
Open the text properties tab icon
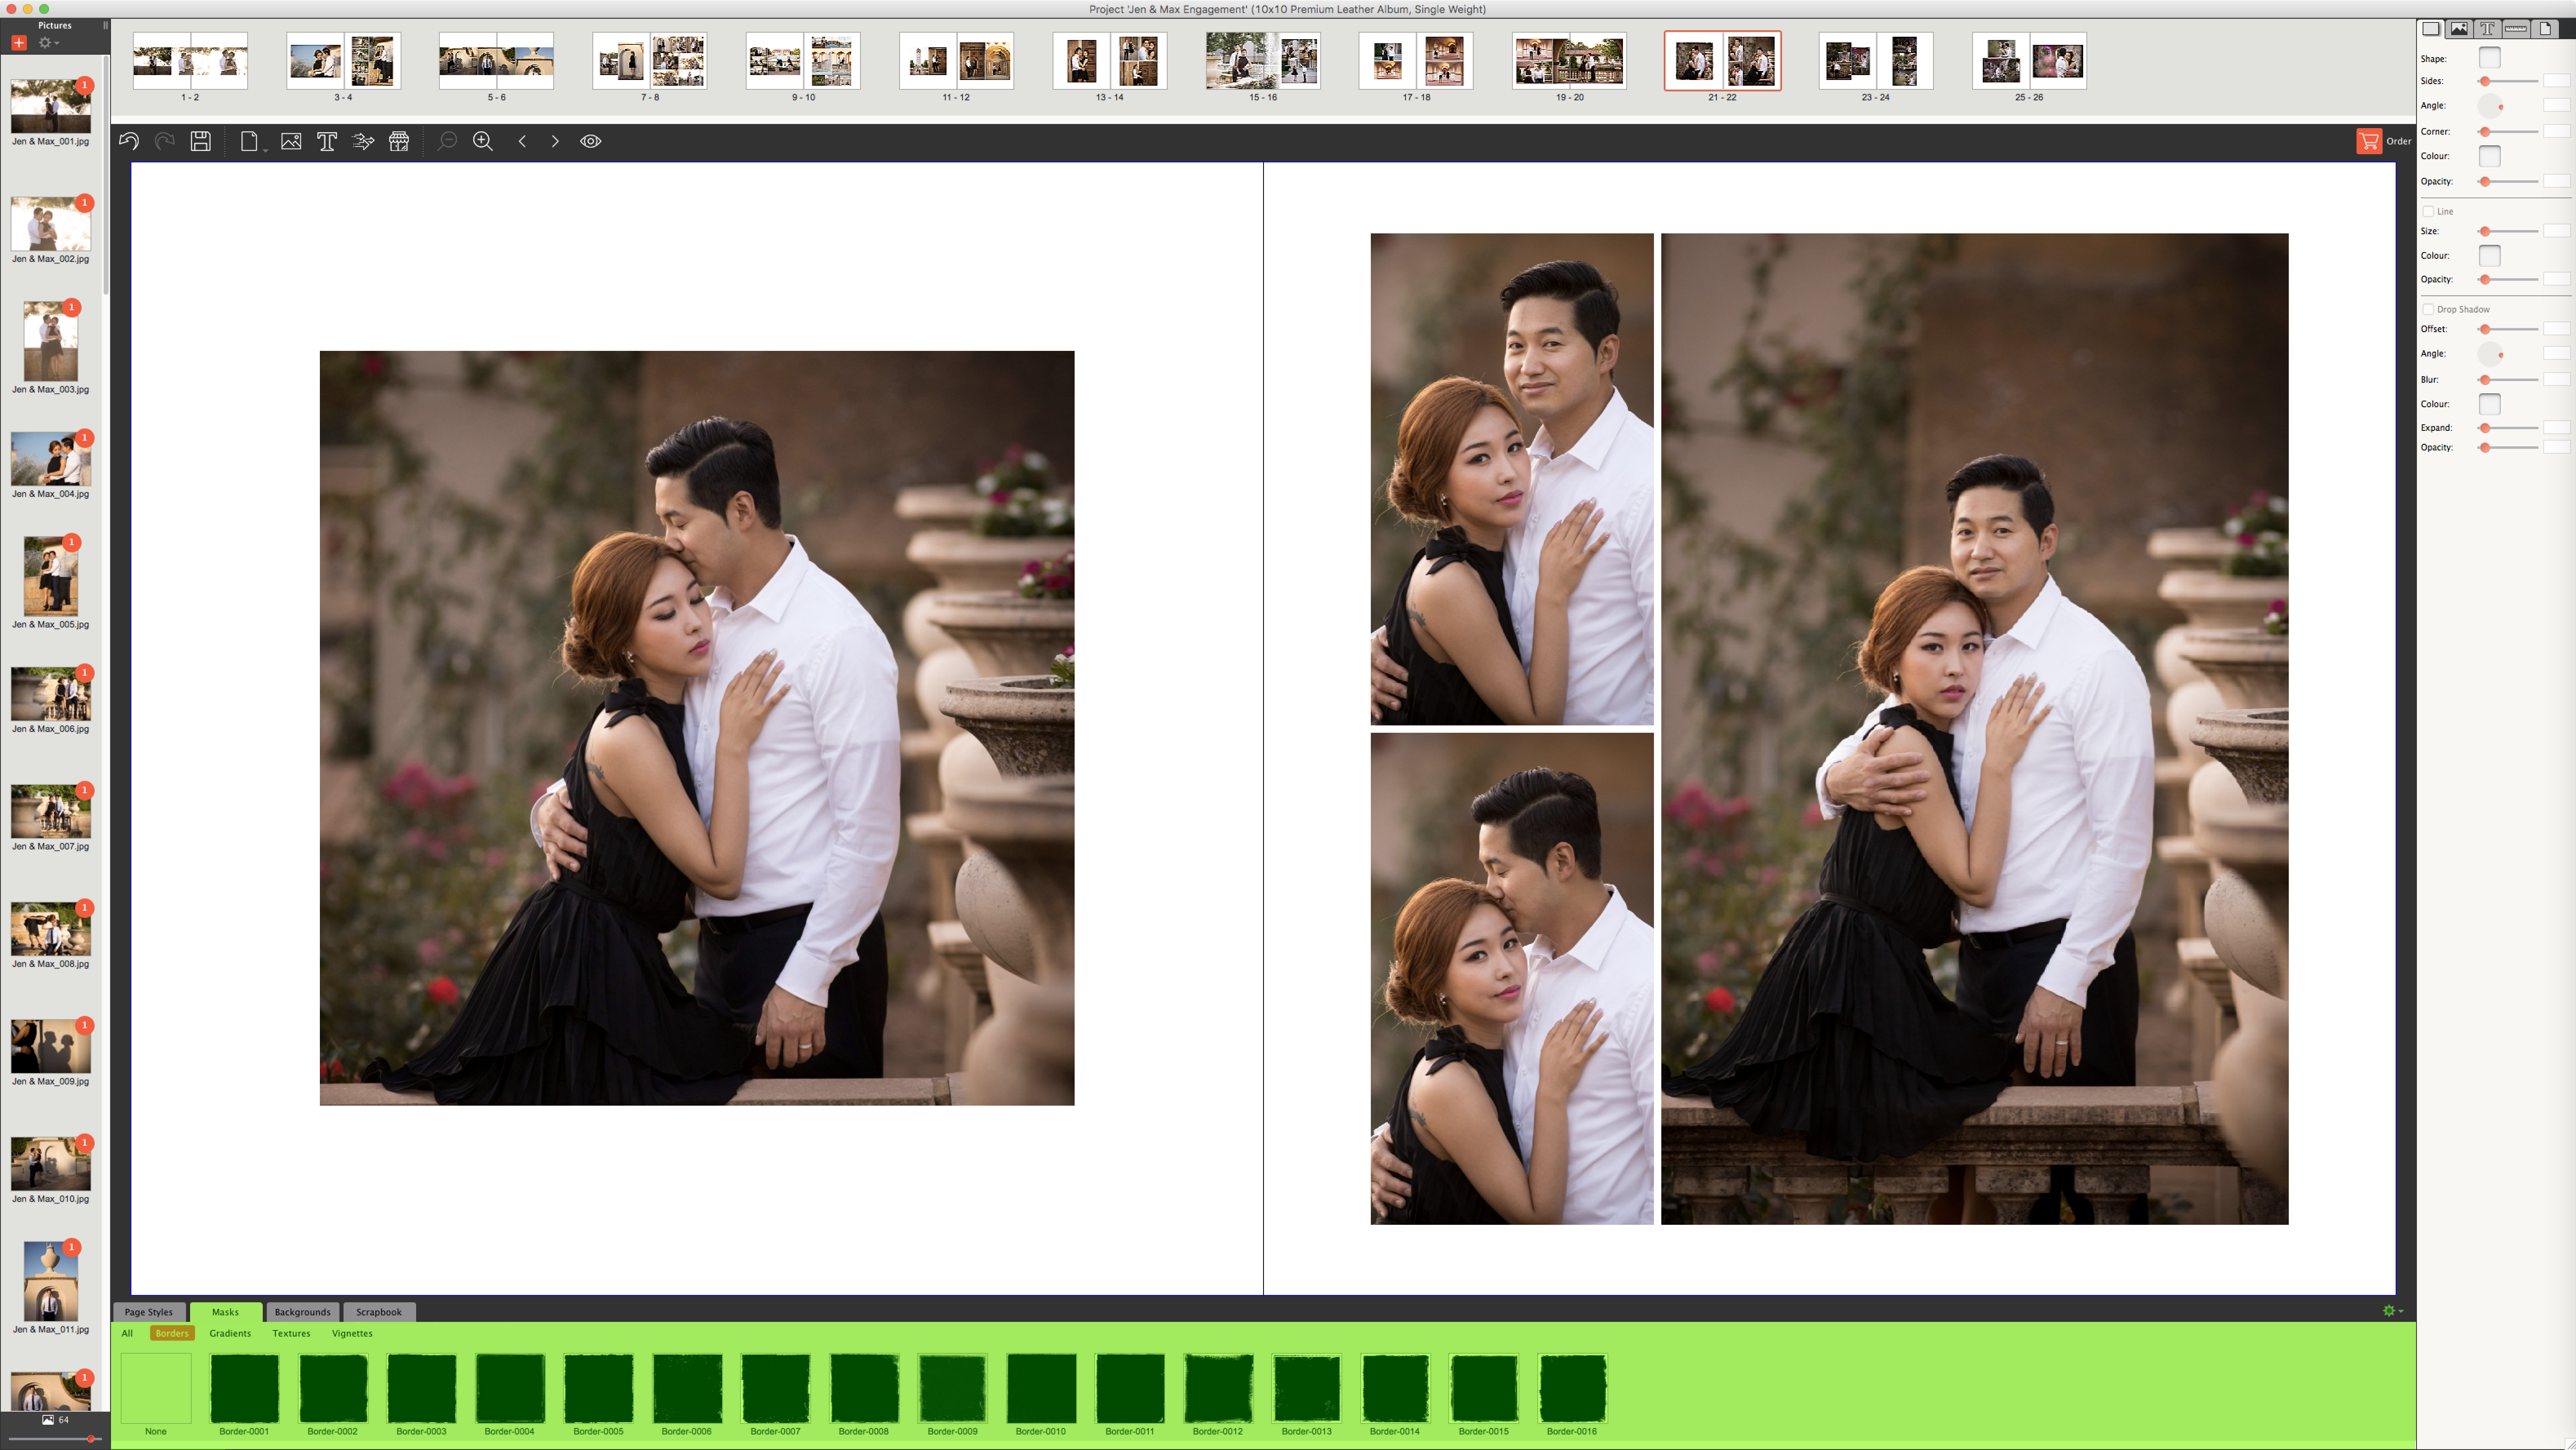(2487, 28)
